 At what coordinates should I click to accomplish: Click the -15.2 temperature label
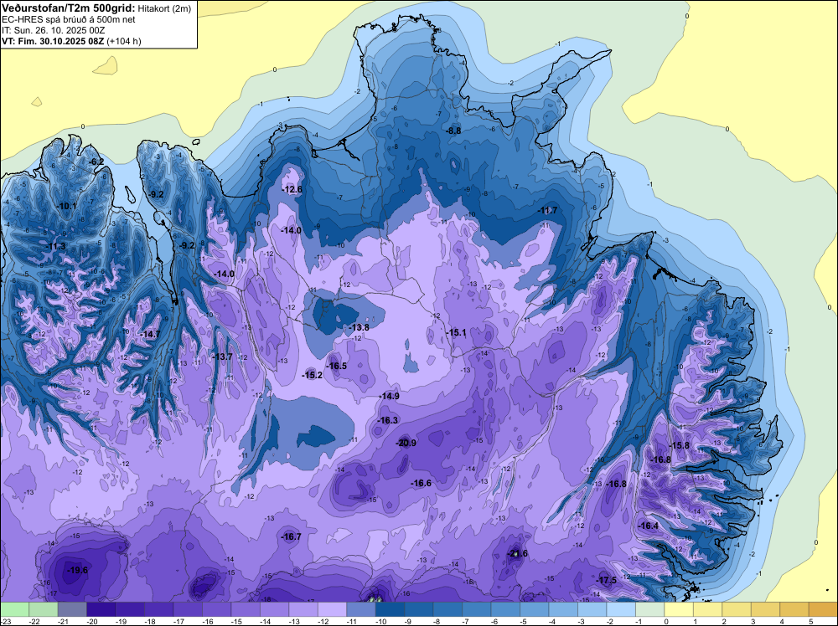312,375
